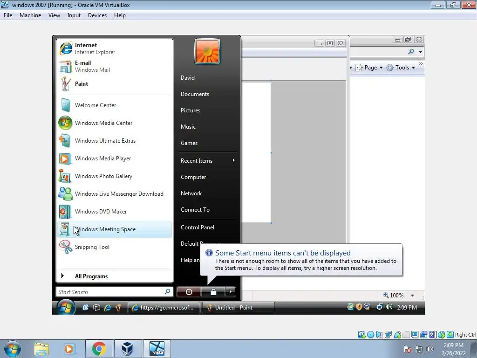The image size is (477, 358).
Task: Click guest tray security shield alert
Action: click(x=359, y=307)
